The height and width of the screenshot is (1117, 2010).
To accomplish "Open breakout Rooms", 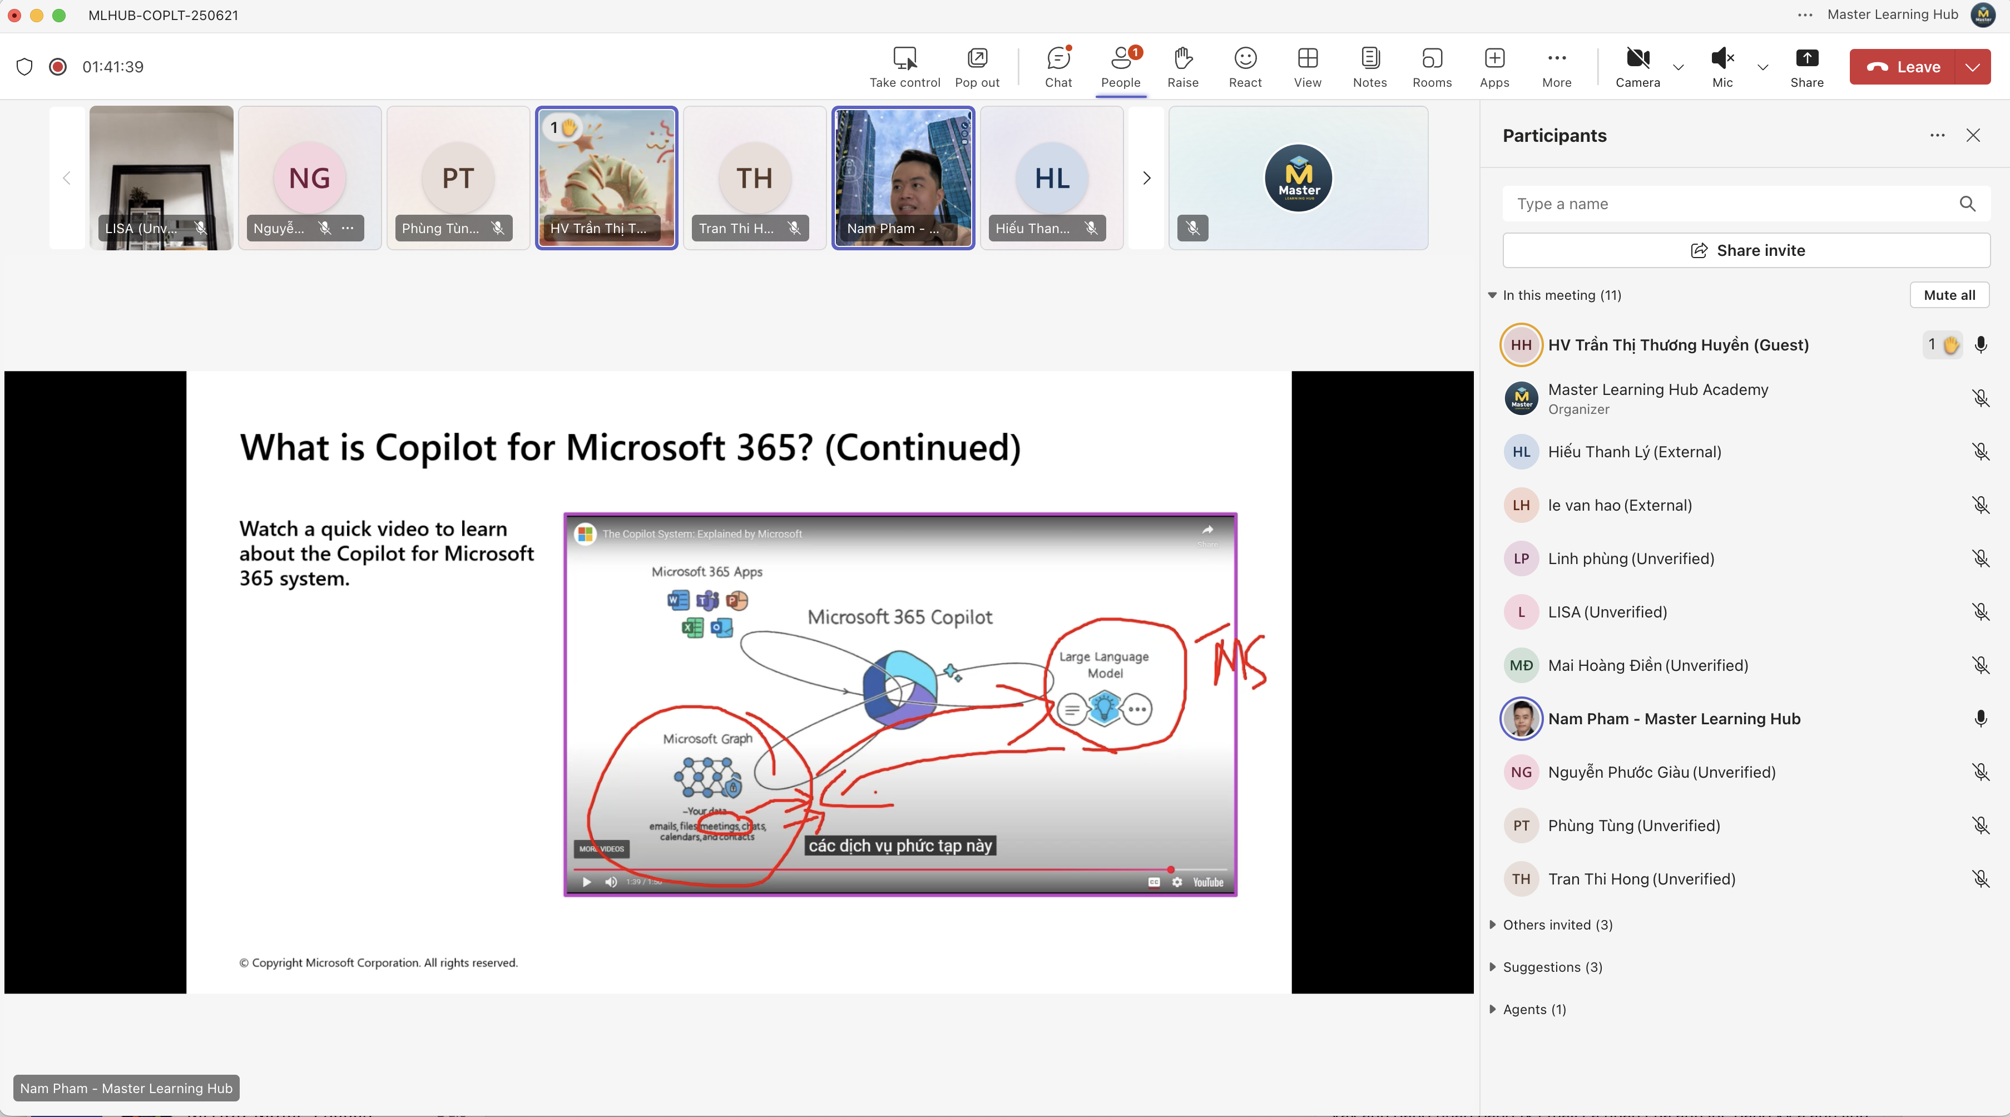I will pos(1432,67).
